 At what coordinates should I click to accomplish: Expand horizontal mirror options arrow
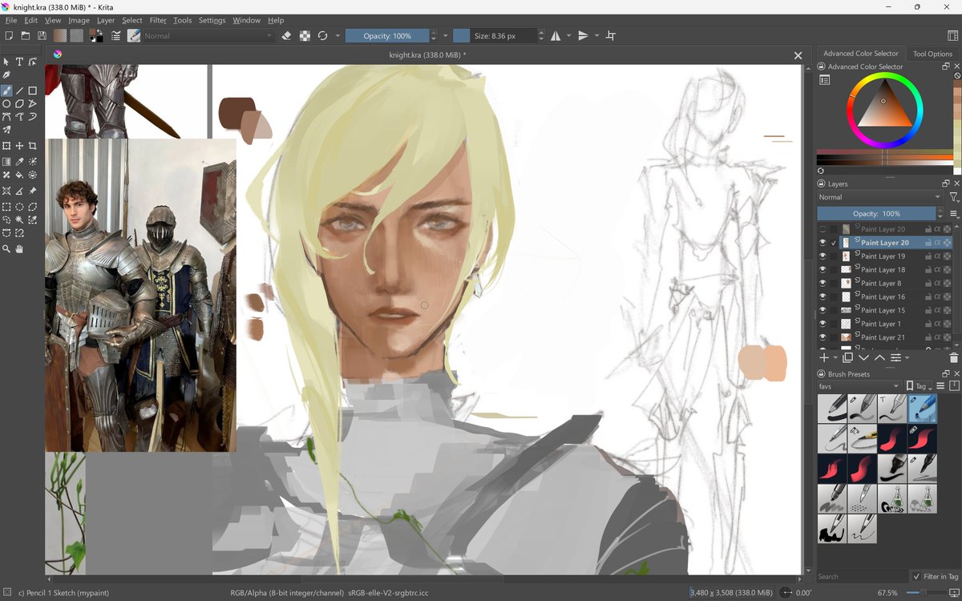569,35
